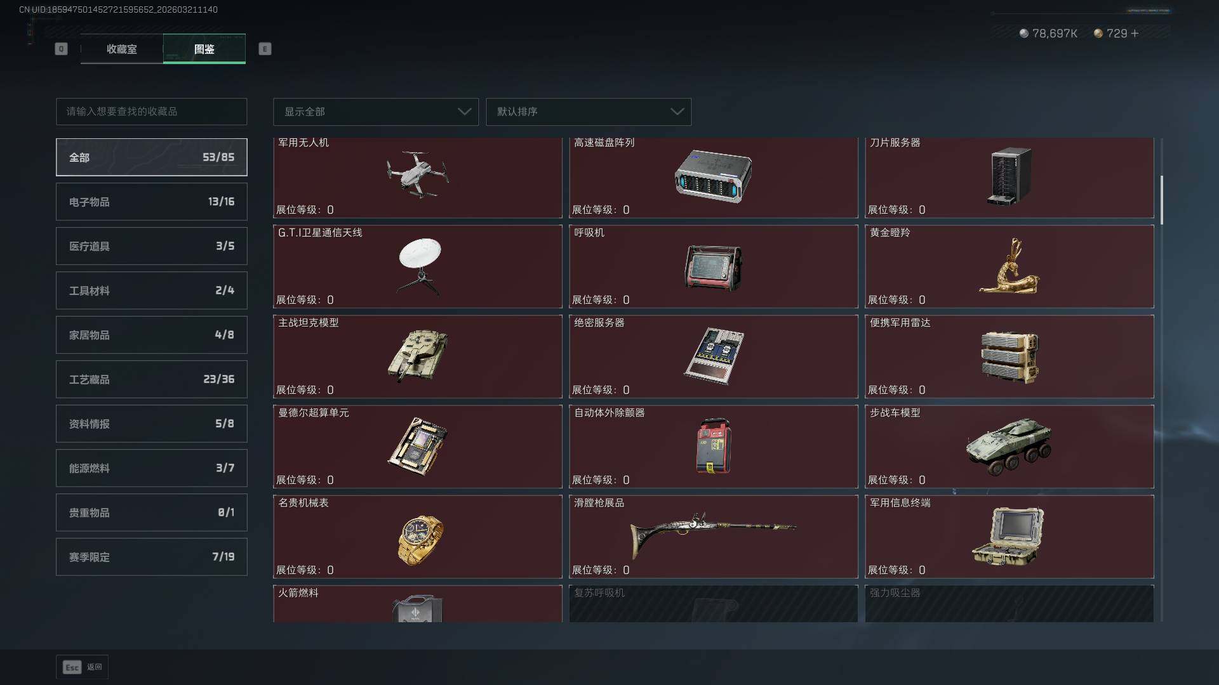Select the 军用信息终端 terminal thumbnail

[x=1009, y=536]
